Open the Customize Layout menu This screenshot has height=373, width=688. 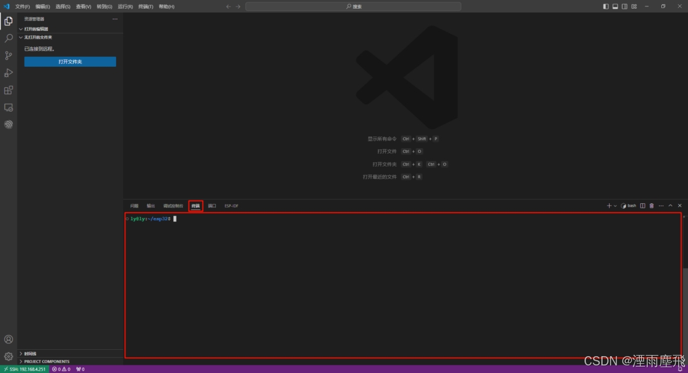point(634,6)
